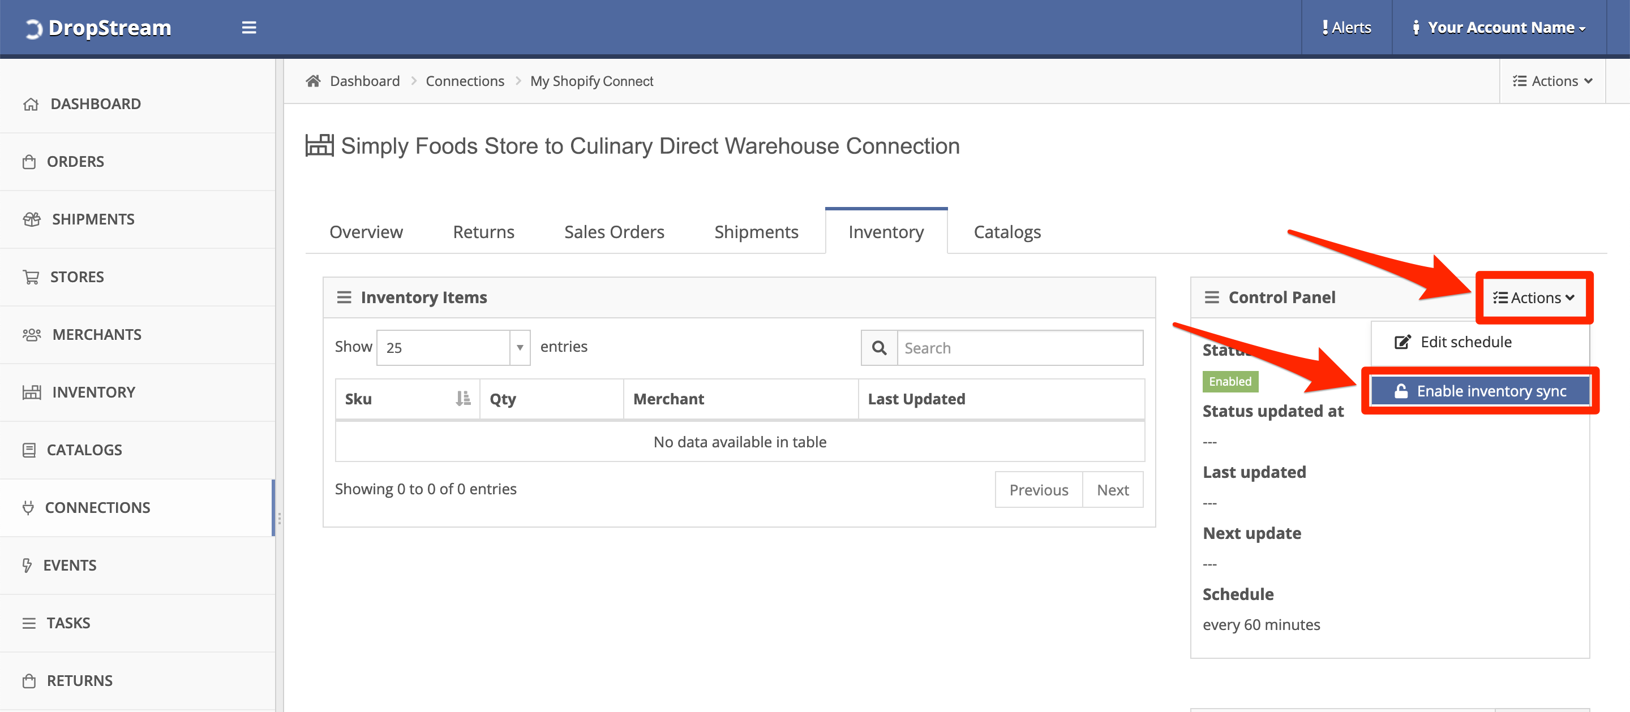Focus the inventory Search field
The width and height of the screenshot is (1630, 712).
click(x=1020, y=348)
